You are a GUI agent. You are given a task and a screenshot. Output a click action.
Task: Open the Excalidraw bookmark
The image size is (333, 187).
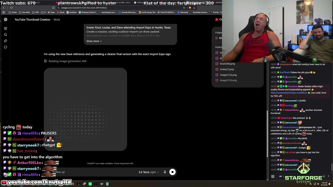click(x=72, y=12)
